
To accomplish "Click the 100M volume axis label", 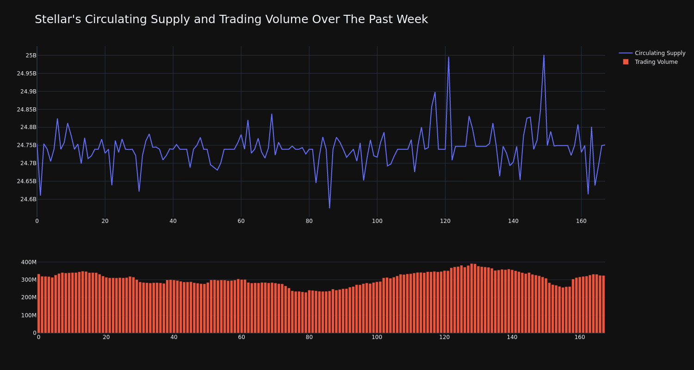I will tap(29, 315).
